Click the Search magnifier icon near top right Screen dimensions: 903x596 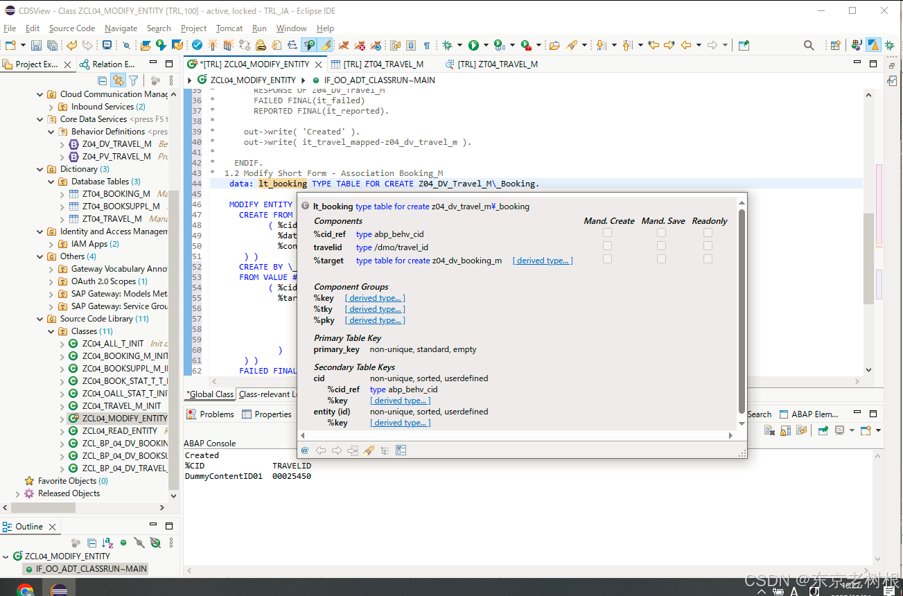point(809,45)
